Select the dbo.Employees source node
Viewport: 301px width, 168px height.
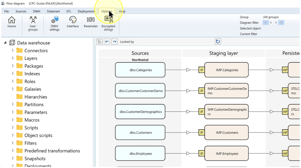140,153
